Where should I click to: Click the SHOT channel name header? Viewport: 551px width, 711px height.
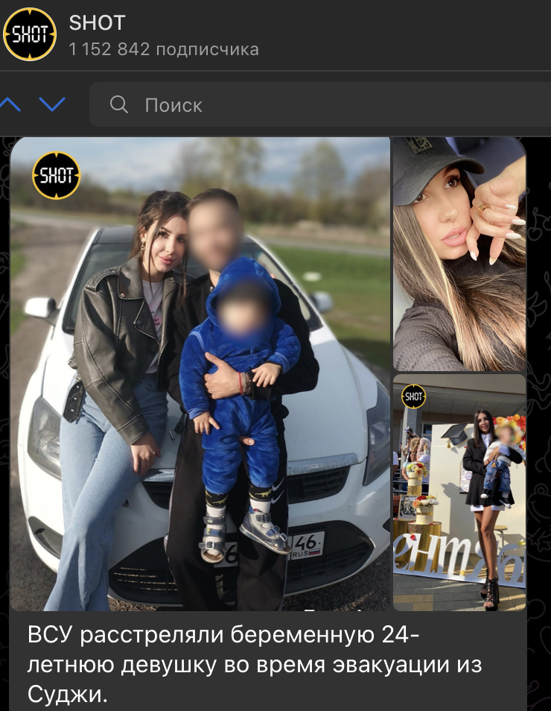click(97, 23)
